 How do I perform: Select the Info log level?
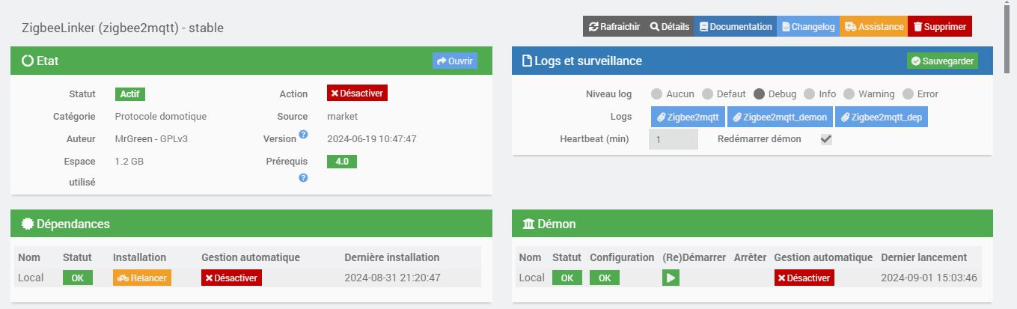point(810,94)
